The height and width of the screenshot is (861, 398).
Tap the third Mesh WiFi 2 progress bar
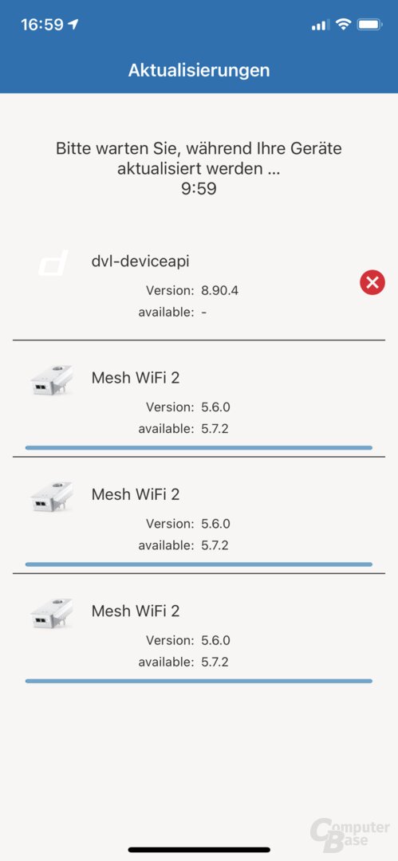199,681
